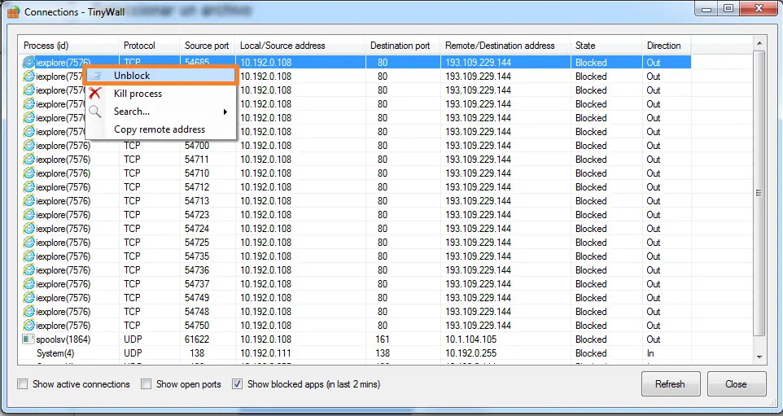Sort by Remote/Destination address column header
Screen dimensions: 783x416
point(505,46)
